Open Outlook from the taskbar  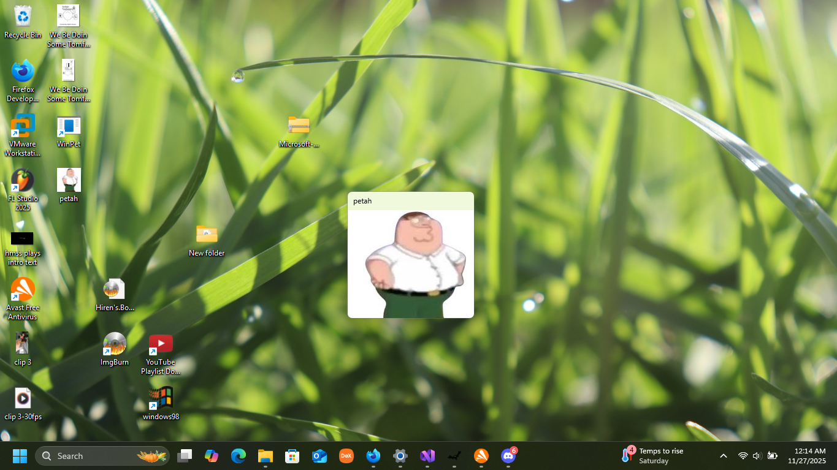(x=319, y=456)
